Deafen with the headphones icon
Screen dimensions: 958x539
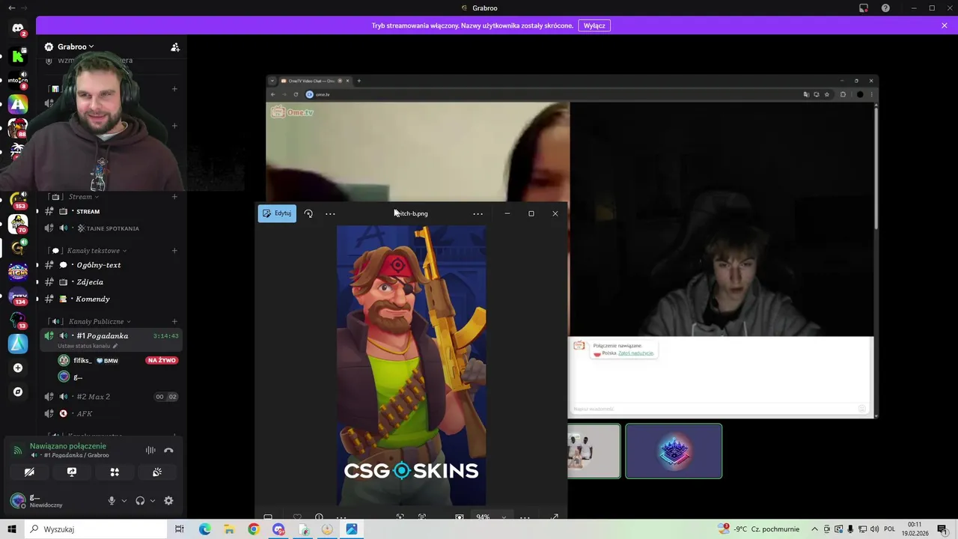coord(140,501)
